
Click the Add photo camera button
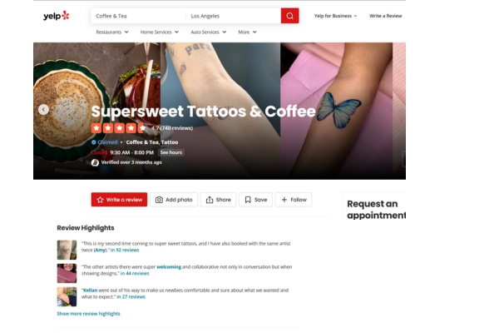(x=174, y=200)
